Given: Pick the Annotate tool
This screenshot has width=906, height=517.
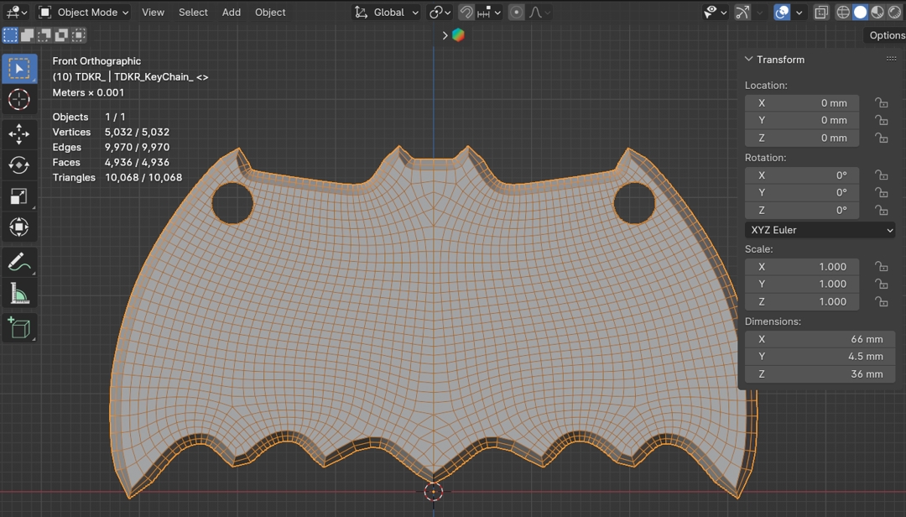Looking at the screenshot, I should [x=18, y=262].
